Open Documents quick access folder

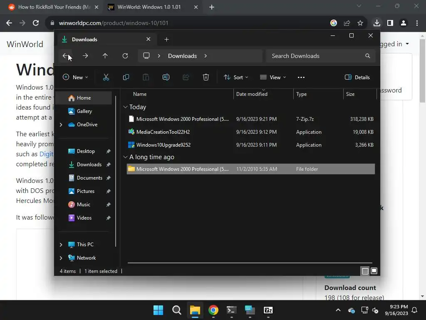click(89, 177)
